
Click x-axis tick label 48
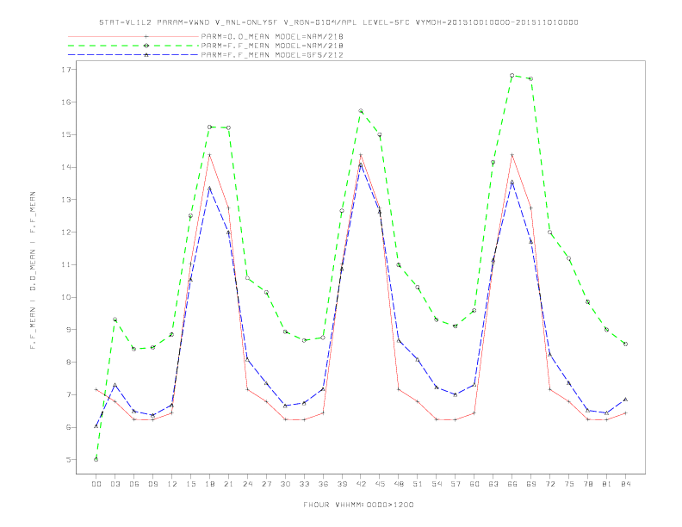tap(399, 484)
